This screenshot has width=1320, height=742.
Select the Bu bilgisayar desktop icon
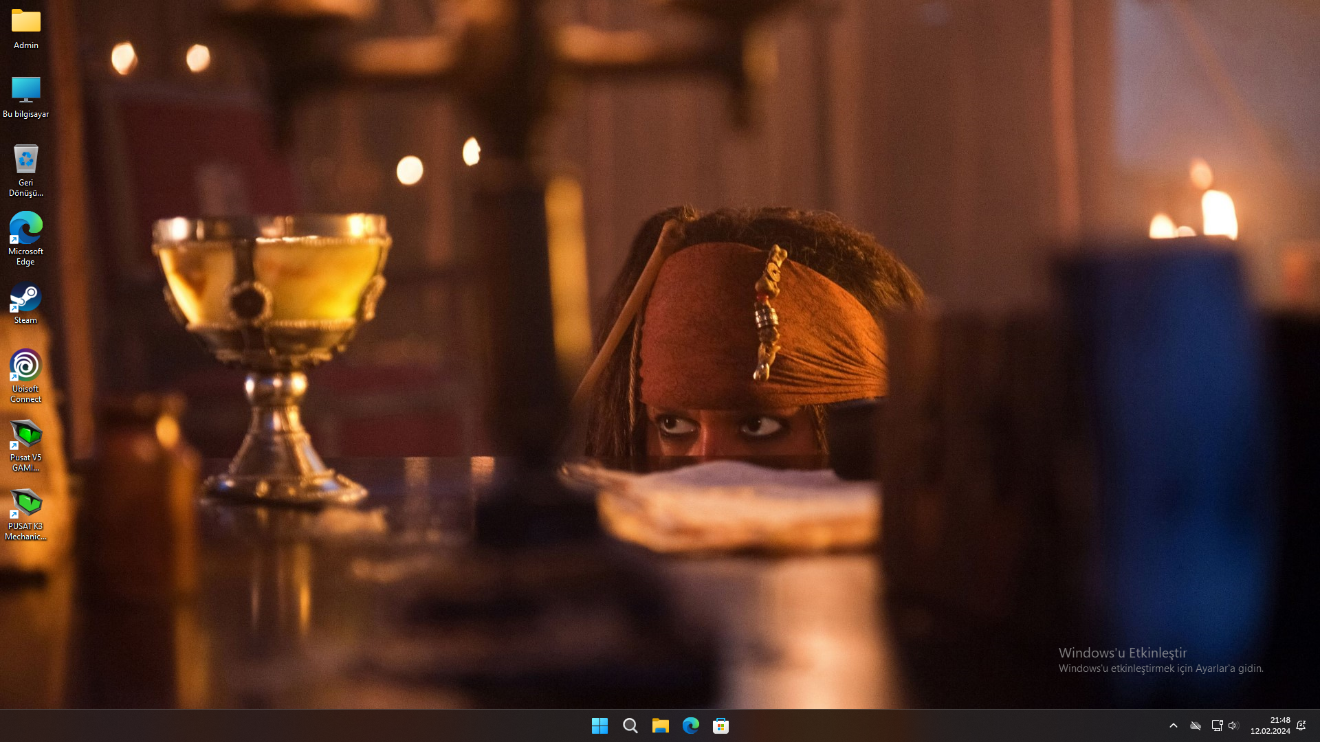[x=26, y=97]
